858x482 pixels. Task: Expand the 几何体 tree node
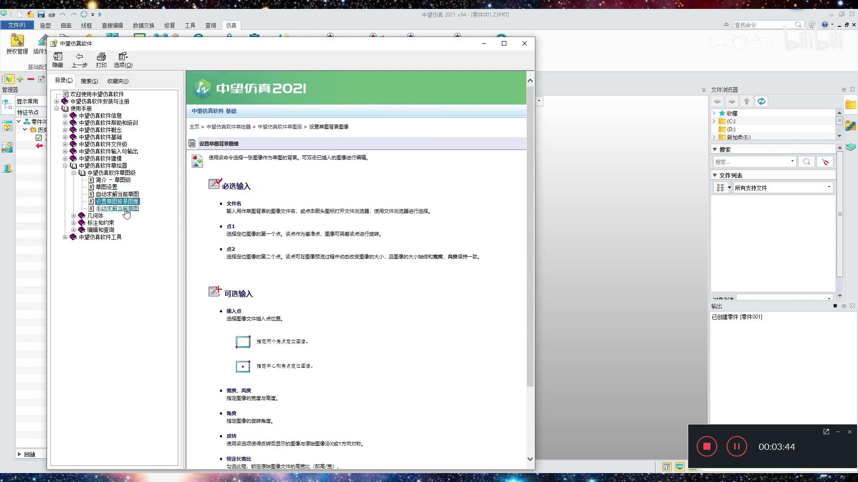coord(74,216)
